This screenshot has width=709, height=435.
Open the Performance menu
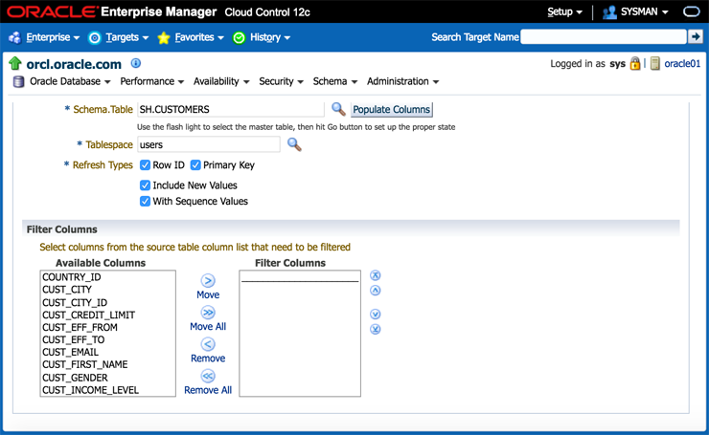(152, 81)
